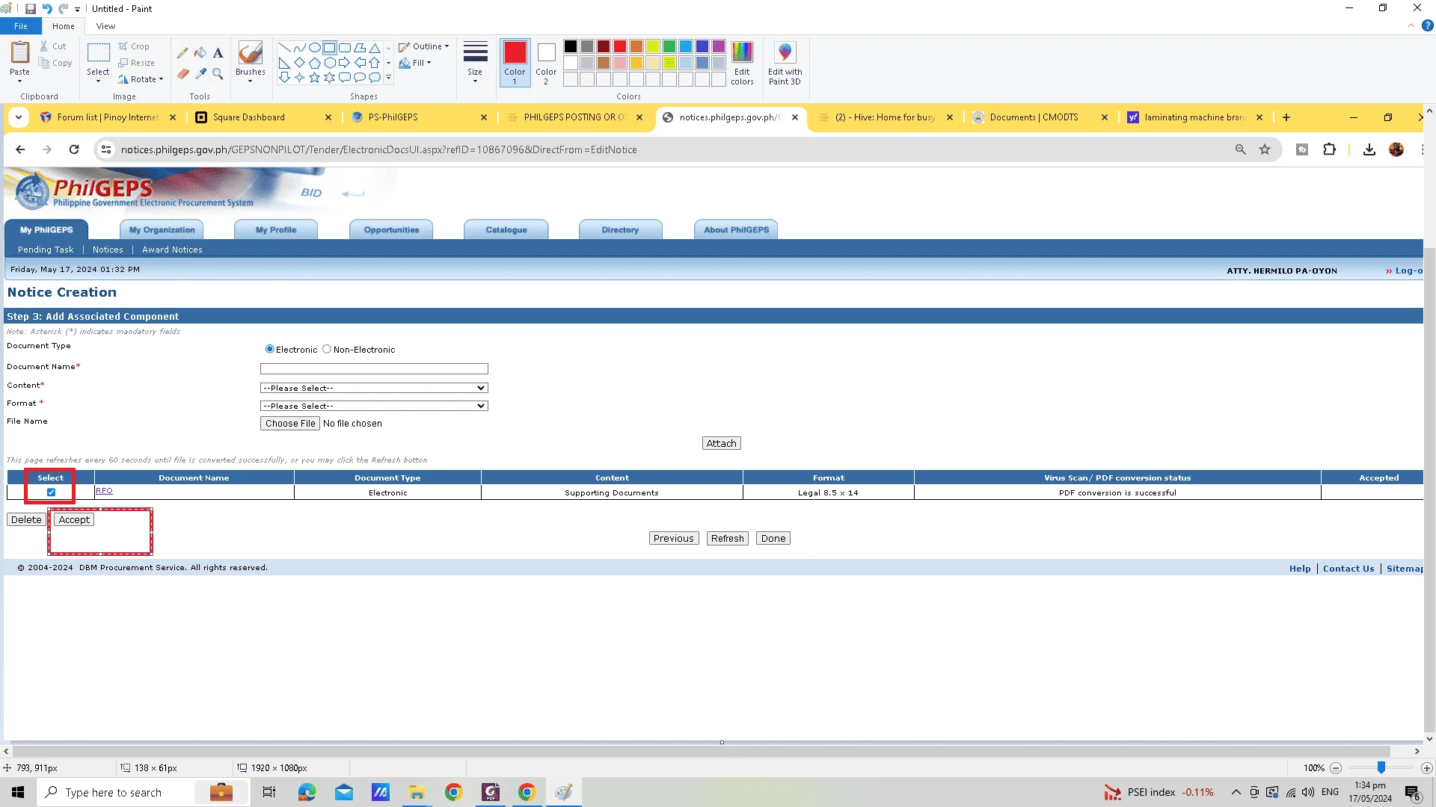Open the Rotate dropdown
1436x807 pixels.
[x=141, y=79]
